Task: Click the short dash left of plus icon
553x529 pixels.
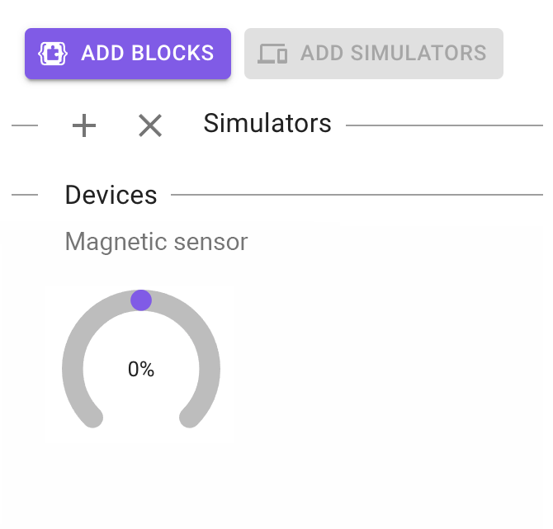Action: (x=25, y=125)
